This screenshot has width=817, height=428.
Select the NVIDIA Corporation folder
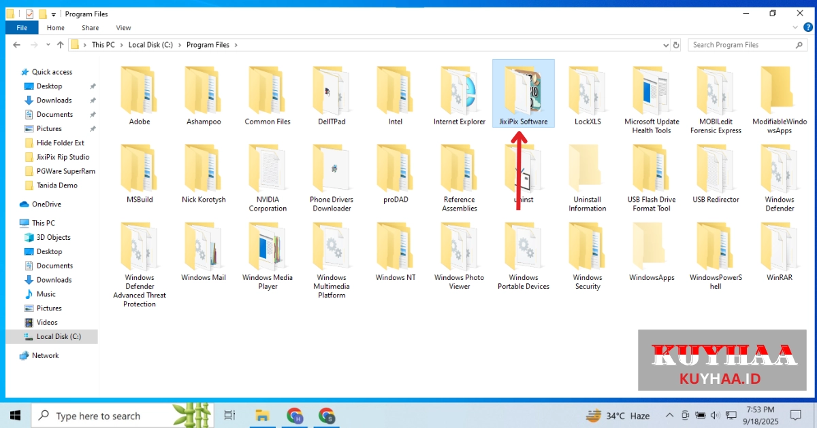[x=268, y=177]
